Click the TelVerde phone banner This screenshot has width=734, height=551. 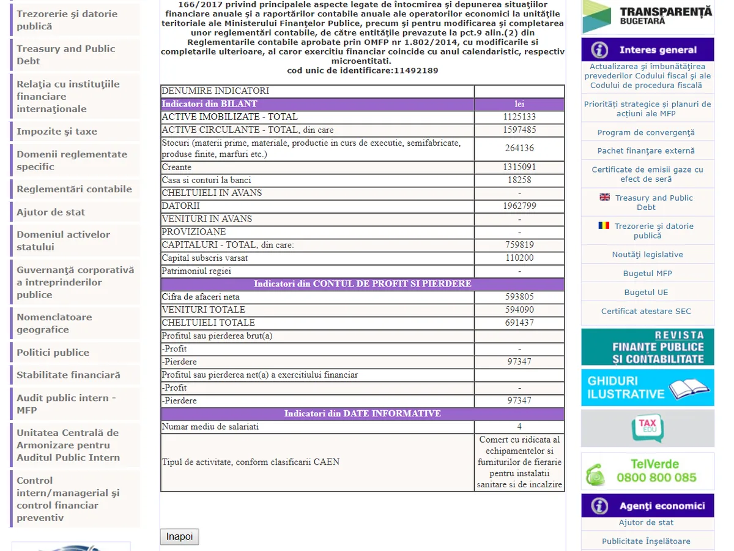pos(647,471)
